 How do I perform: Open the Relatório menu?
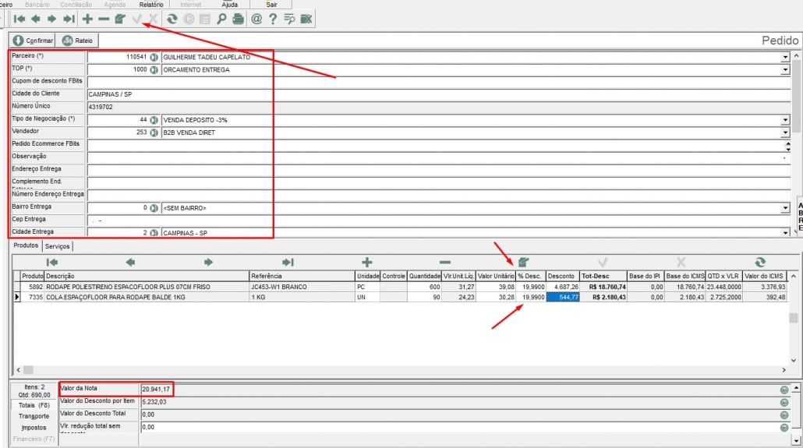(151, 5)
